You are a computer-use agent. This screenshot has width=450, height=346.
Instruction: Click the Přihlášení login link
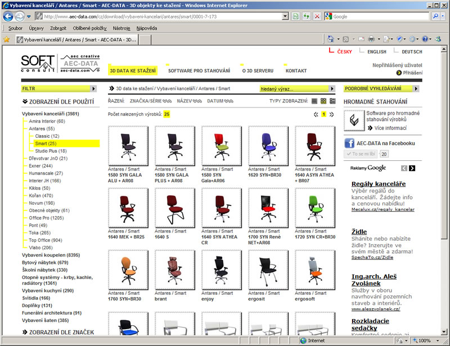pyautogui.click(x=412, y=73)
